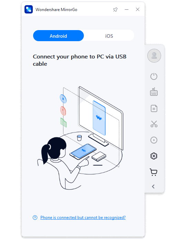Click the 'Connect your phone to PC' heading

(x=80, y=60)
